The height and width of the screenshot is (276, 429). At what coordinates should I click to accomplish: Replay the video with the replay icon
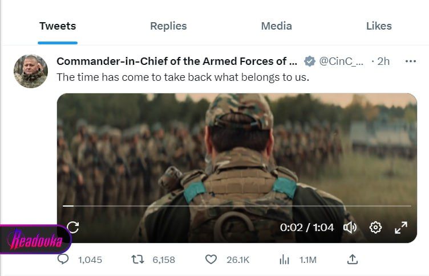pos(73,228)
